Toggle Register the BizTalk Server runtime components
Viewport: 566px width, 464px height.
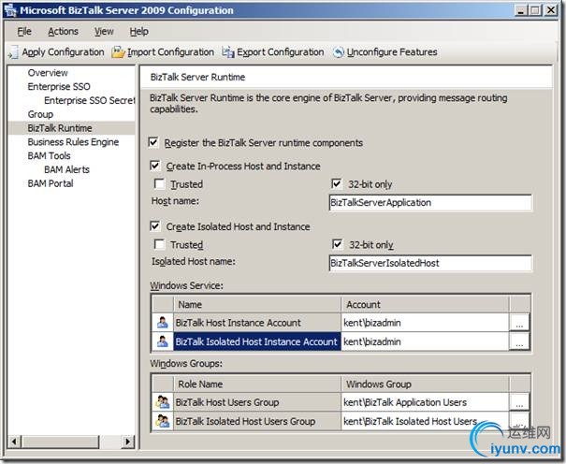point(153,142)
